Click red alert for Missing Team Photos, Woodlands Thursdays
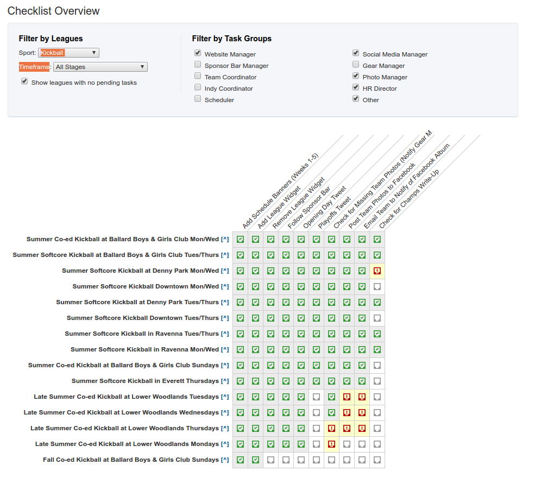535x477 pixels. [331, 428]
